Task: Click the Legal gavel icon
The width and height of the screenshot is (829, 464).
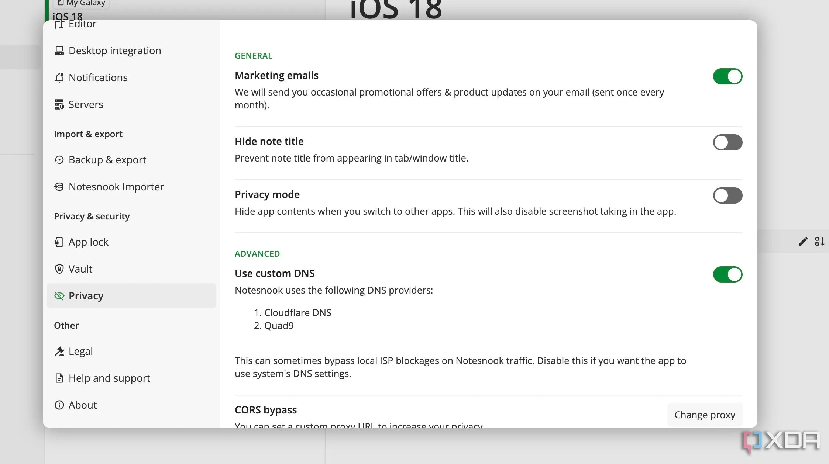Action: click(59, 351)
